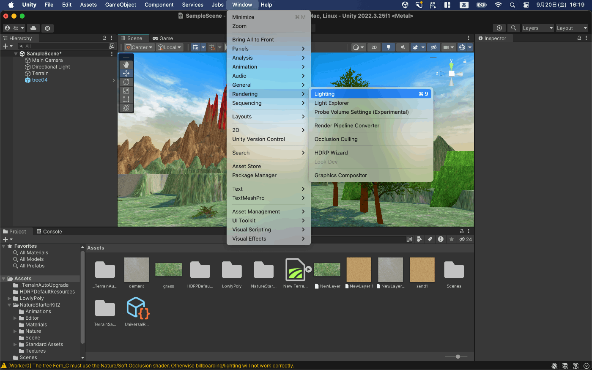Click open in search icon in Project
The width and height of the screenshot is (592, 370).
tap(409, 239)
